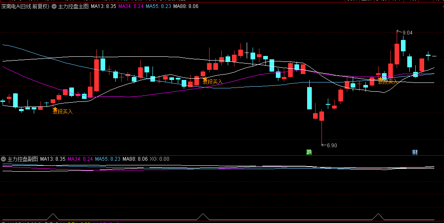
Task: Click the leftmost XG peak in sub chart
Action: click(x=53, y=217)
